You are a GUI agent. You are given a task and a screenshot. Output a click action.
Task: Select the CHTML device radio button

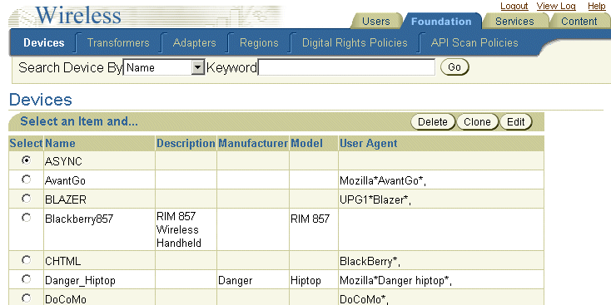point(26,260)
